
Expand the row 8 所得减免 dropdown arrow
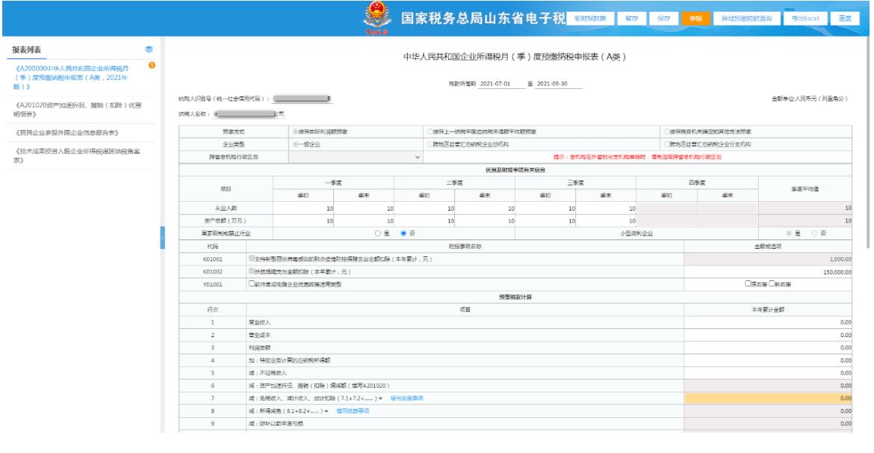pos(326,410)
